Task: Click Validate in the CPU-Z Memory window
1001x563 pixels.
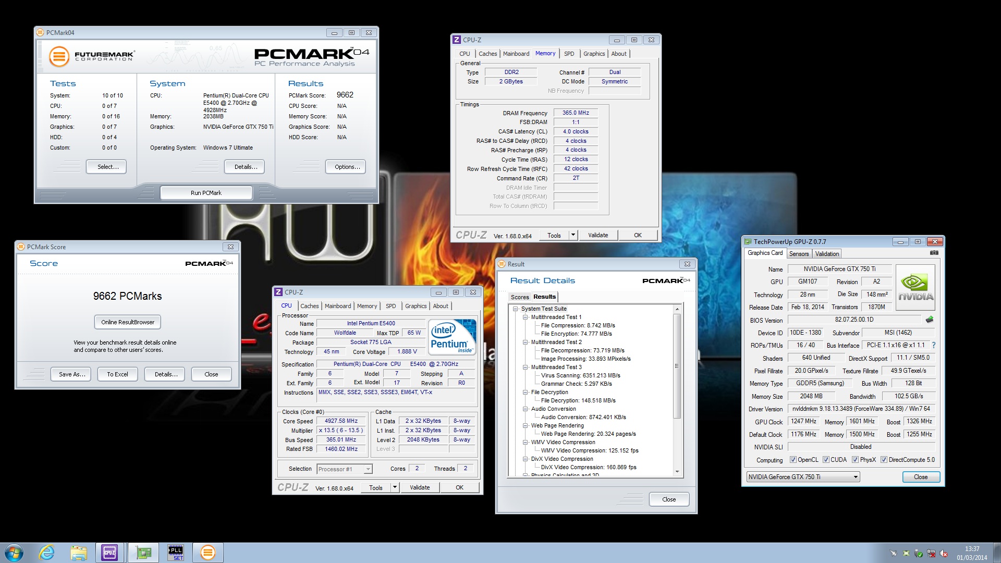Action: [x=598, y=235]
